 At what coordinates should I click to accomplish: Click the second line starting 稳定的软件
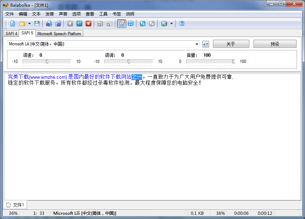click(x=104, y=83)
